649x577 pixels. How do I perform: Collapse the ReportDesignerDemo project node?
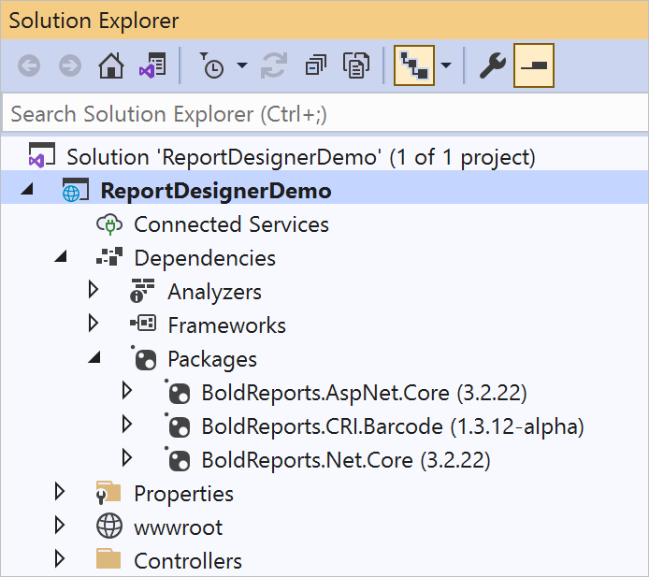click(x=27, y=189)
